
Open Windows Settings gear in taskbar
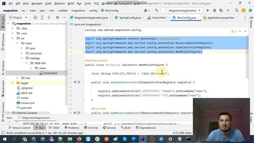point(170,139)
